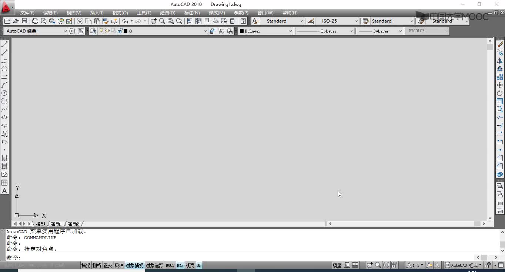Select the Line tool in the draw toolbar

4,44
